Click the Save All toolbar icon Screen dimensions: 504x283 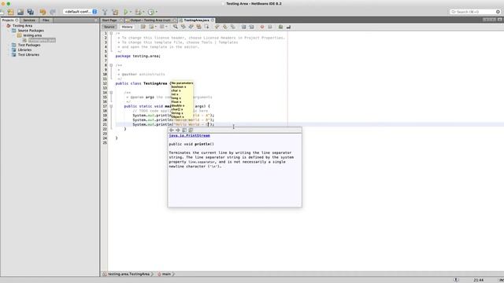[31, 12]
